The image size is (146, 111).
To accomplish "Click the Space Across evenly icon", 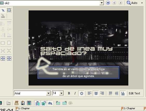I will pos(3,51).
